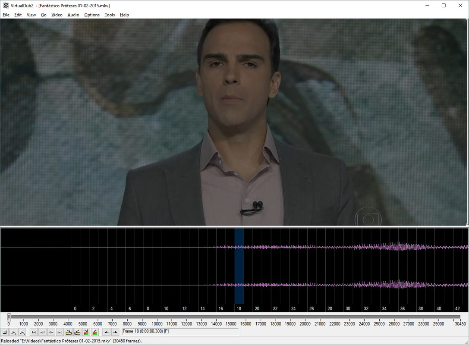This screenshot has height=345, width=469.
Task: Click seek bar tick labeled 25000
Action: (379, 323)
